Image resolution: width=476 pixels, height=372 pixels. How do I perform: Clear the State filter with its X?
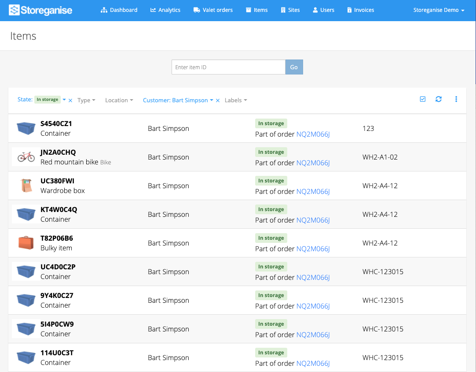70,100
